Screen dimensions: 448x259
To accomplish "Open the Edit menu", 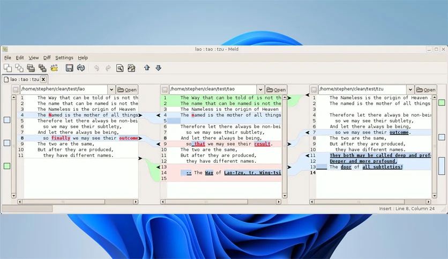I will [x=20, y=58].
